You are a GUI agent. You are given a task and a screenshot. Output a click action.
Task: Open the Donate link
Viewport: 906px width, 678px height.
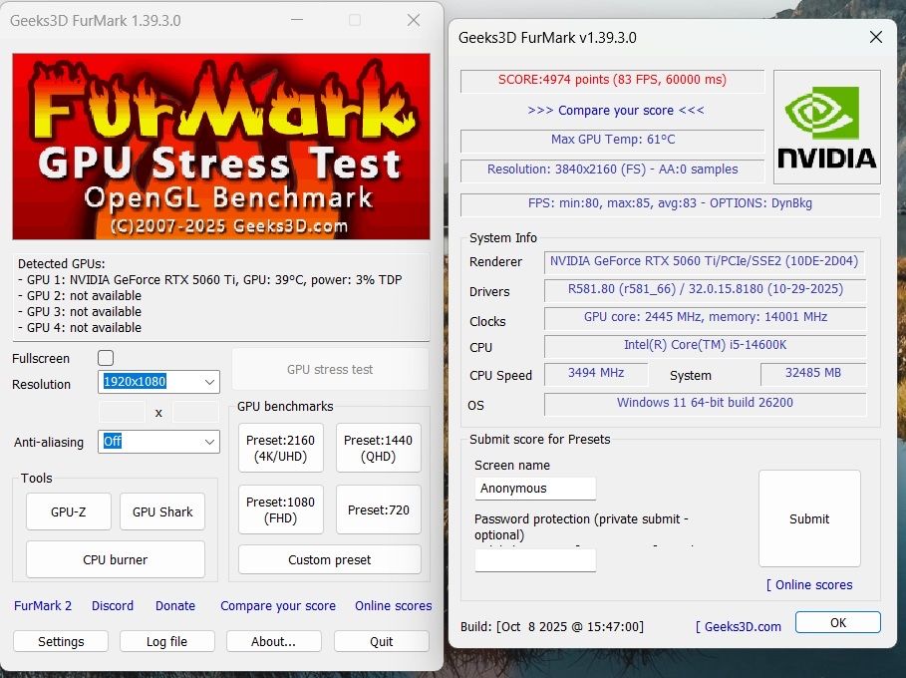click(175, 606)
